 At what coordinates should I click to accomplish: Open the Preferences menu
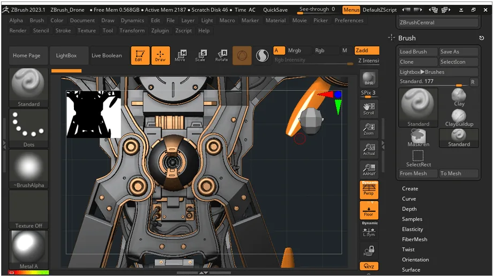pyautogui.click(x=349, y=20)
